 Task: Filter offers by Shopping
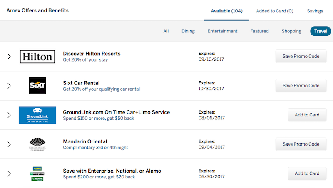tap(291, 31)
